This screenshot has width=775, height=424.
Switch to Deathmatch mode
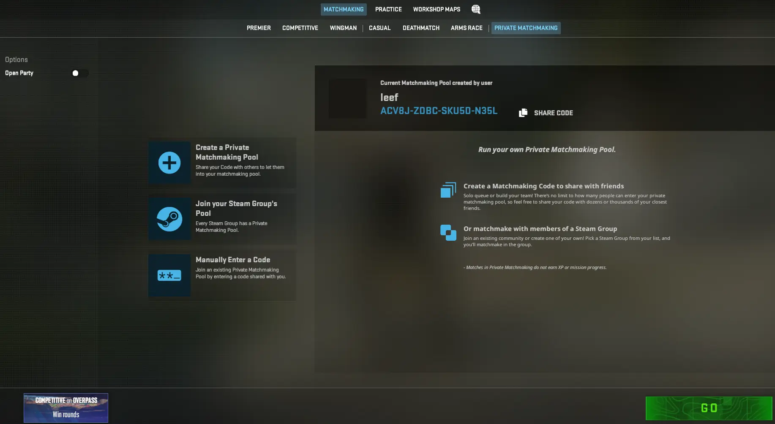coord(421,28)
